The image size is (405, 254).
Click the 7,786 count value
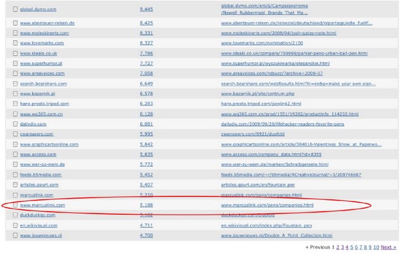click(146, 53)
